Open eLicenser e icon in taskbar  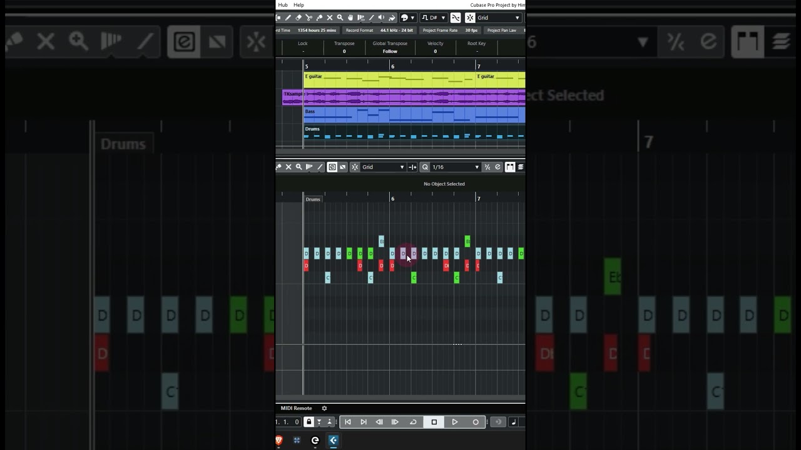[x=315, y=440]
